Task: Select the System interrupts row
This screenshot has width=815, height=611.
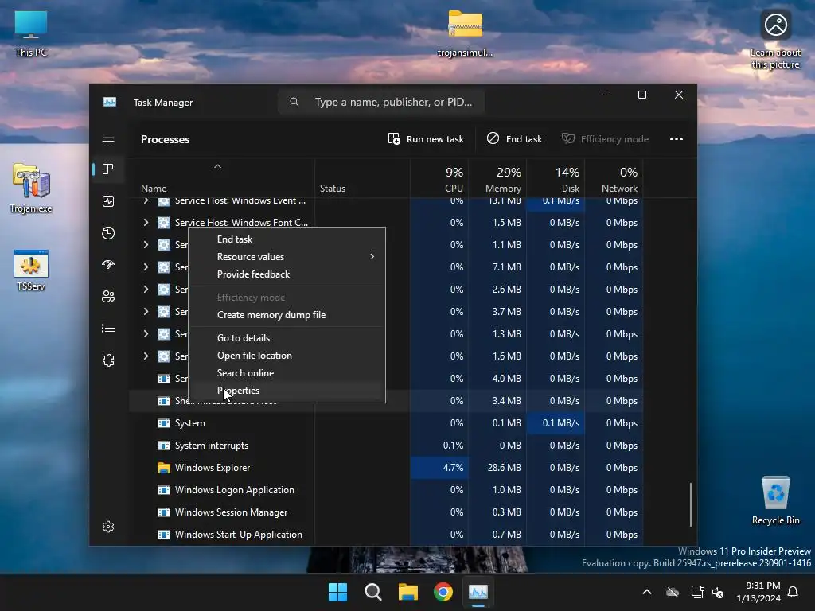Action: (x=386, y=446)
